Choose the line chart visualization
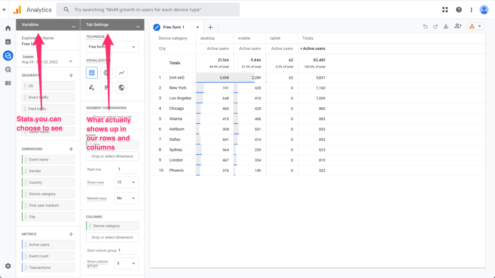Viewport: 495px width, 278px height. pos(122,73)
